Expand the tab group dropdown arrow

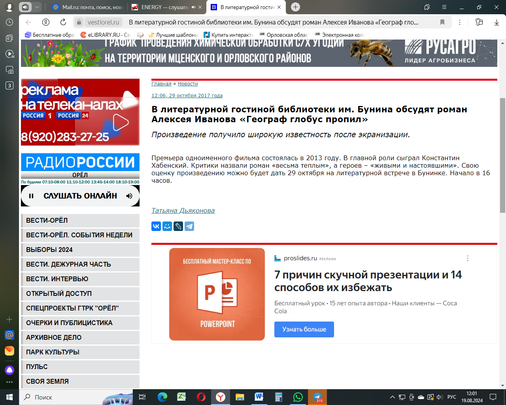pos(37,7)
